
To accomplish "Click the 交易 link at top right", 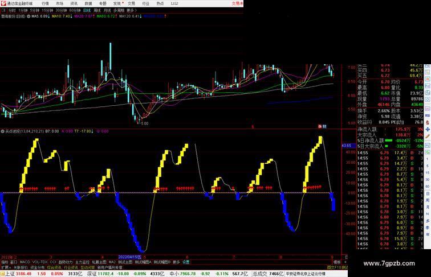I will (x=237, y=3).
